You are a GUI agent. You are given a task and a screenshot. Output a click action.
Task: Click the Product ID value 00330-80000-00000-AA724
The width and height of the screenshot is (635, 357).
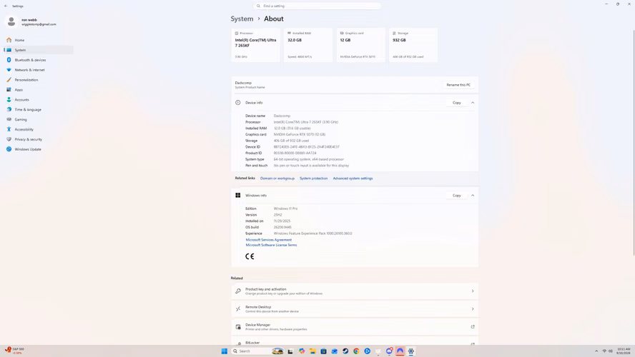click(295, 154)
